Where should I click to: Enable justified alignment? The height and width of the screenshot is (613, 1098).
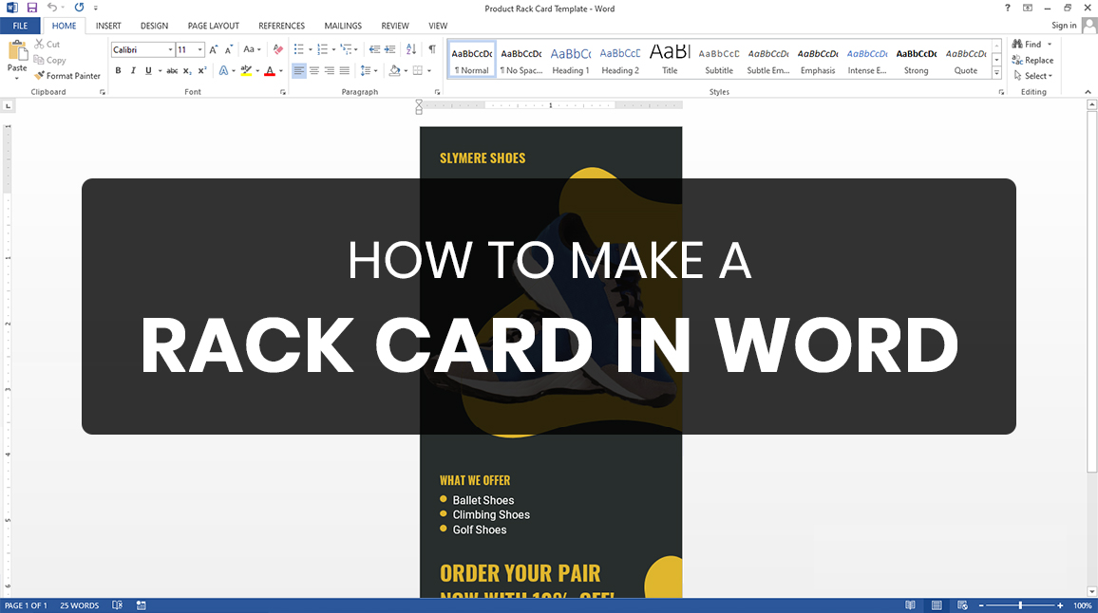[344, 69]
